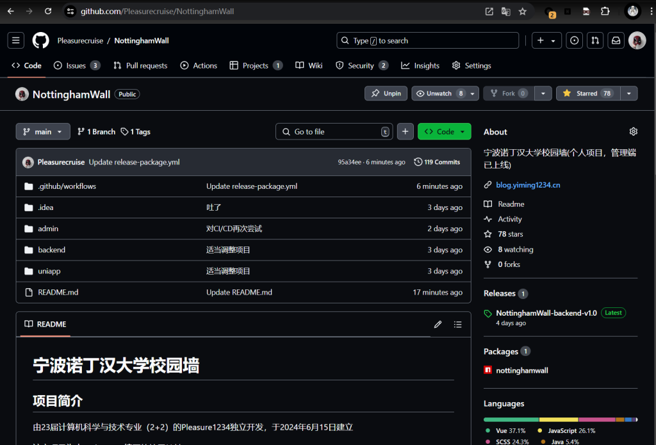View site information icon in address bar

tap(70, 12)
